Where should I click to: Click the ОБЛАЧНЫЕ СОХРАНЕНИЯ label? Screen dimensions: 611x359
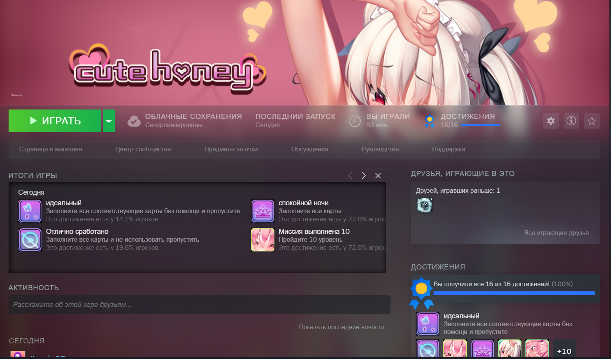194,117
